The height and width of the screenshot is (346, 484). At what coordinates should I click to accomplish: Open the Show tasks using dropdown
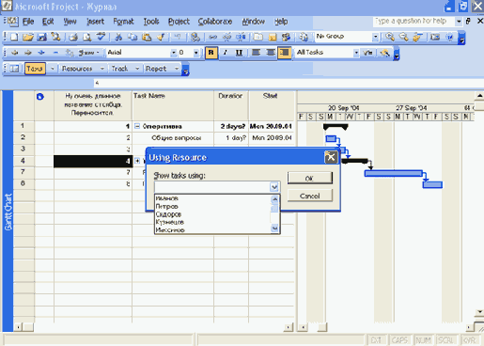click(274, 187)
